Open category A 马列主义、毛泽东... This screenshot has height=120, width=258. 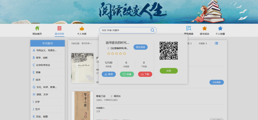[x=47, y=51]
